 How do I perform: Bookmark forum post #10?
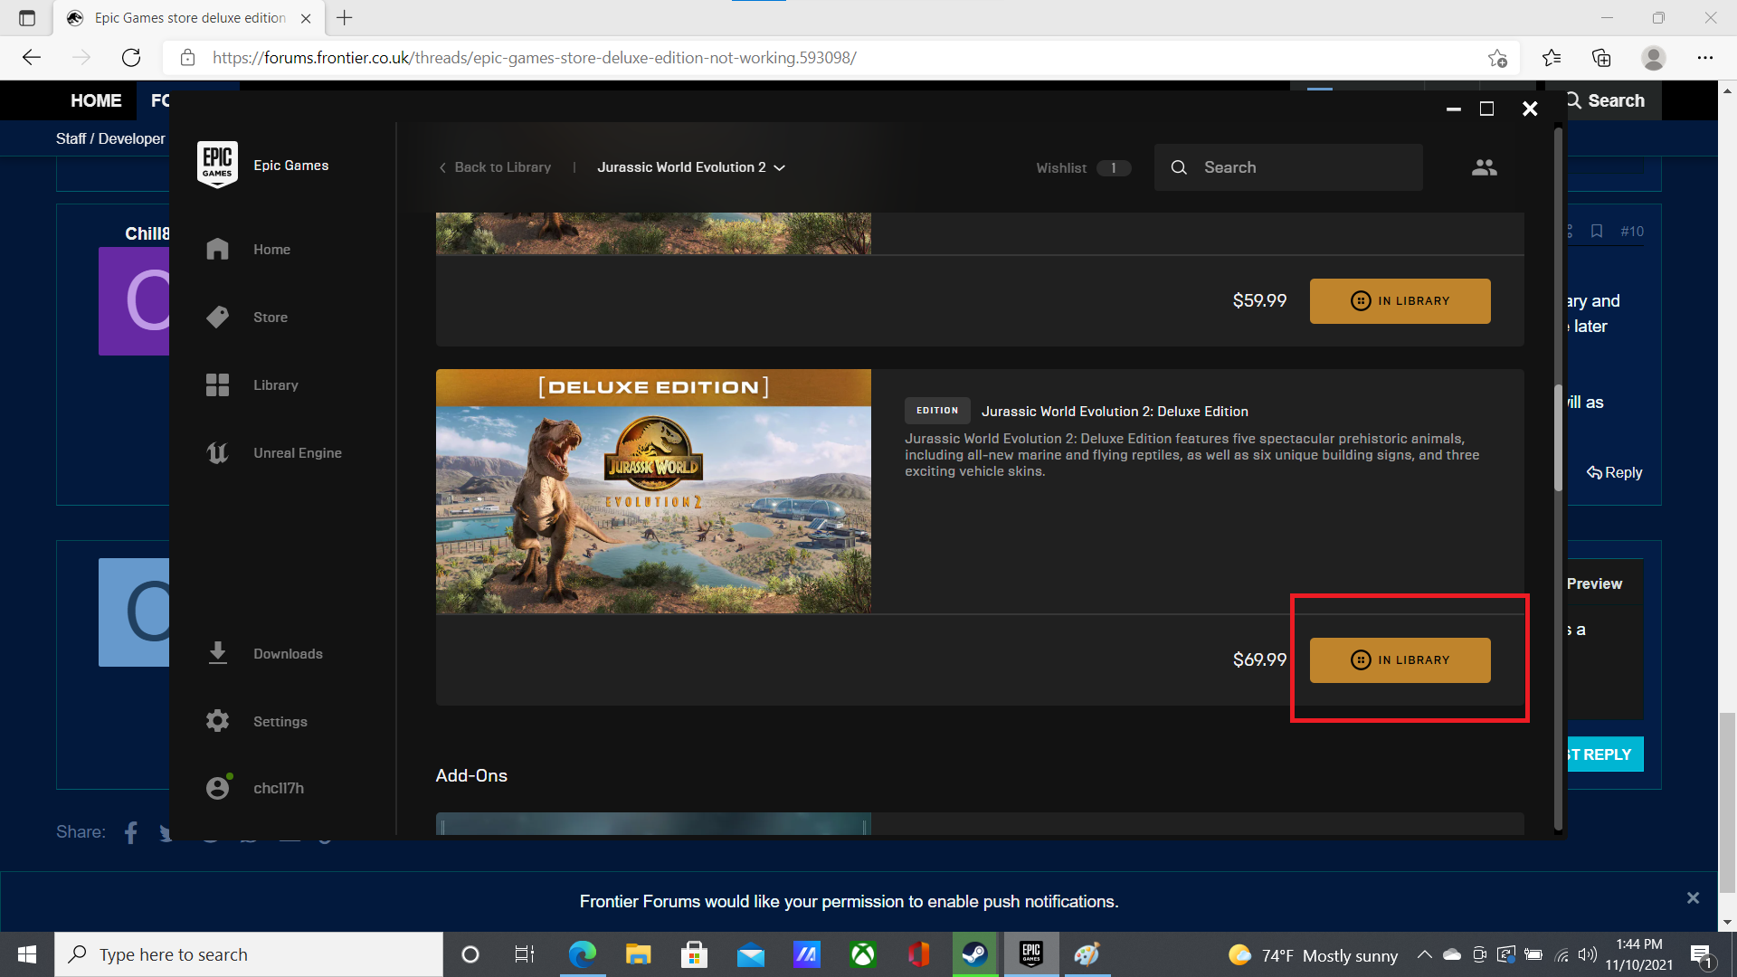coord(1597,232)
